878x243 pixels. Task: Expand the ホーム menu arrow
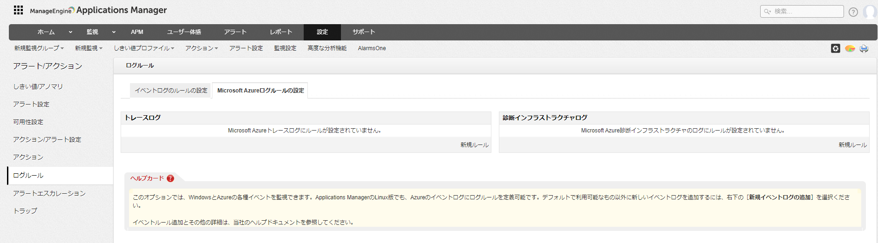(70, 32)
